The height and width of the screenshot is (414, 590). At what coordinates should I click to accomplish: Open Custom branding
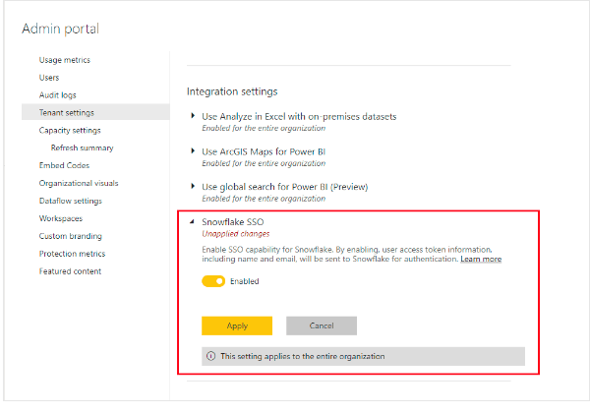[71, 236]
